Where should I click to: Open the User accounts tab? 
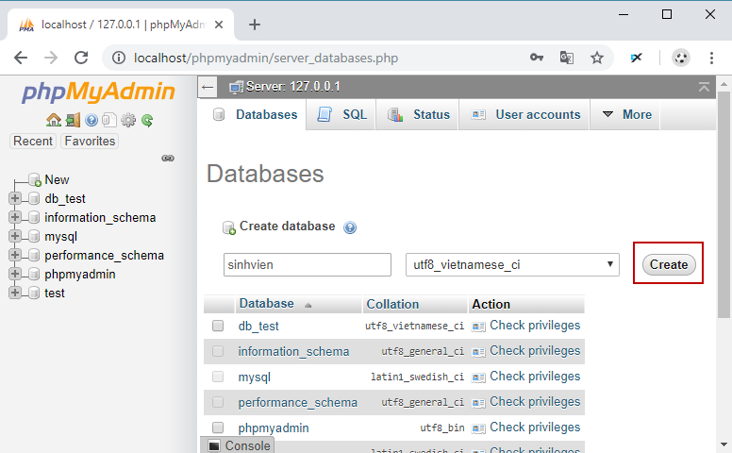pyautogui.click(x=525, y=114)
